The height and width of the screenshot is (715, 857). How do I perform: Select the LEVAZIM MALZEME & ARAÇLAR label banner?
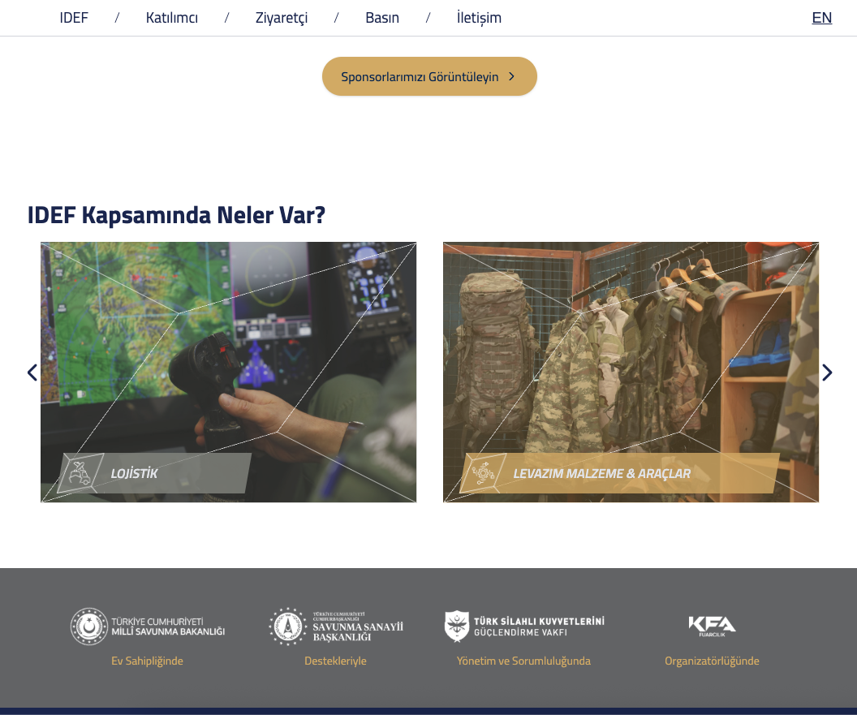point(619,473)
